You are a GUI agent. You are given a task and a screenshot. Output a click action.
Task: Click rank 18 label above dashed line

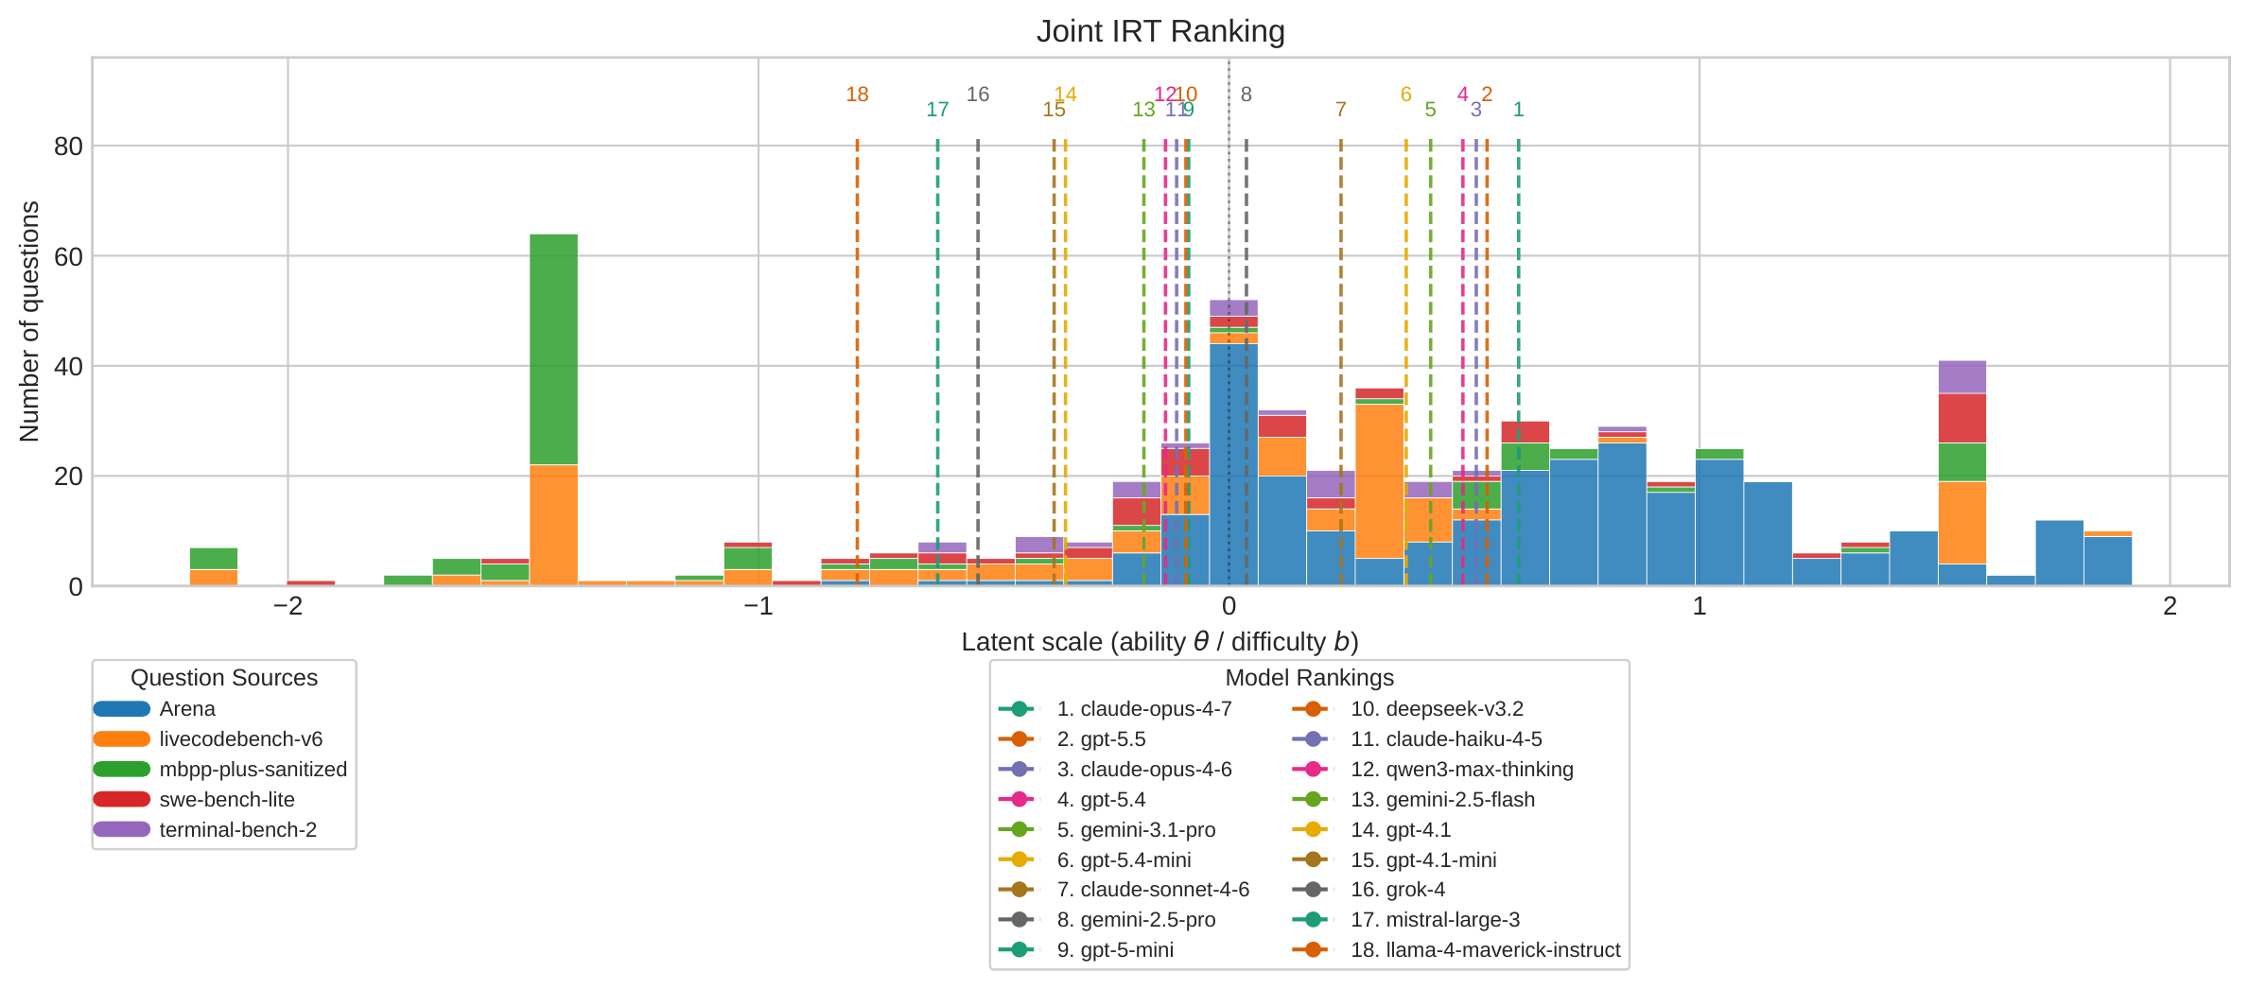(x=857, y=95)
